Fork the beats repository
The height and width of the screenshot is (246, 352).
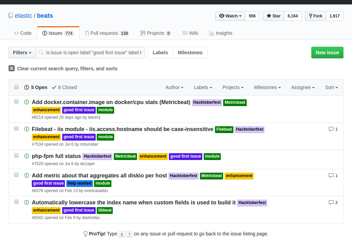click(315, 16)
